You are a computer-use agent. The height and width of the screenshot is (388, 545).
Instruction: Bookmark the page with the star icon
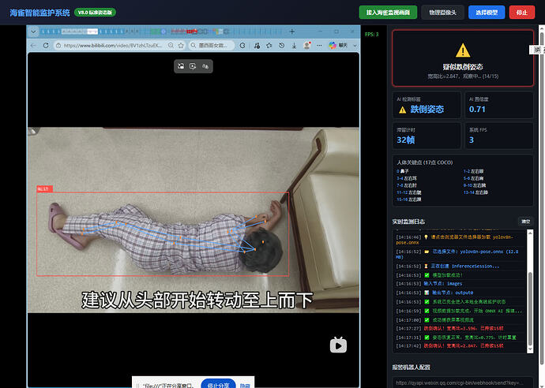181,46
